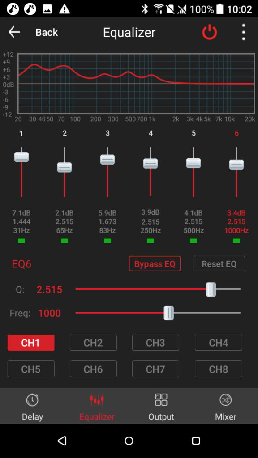The image size is (258, 458).
Task: Tap Android recent apps square
Action: [x=196, y=441]
